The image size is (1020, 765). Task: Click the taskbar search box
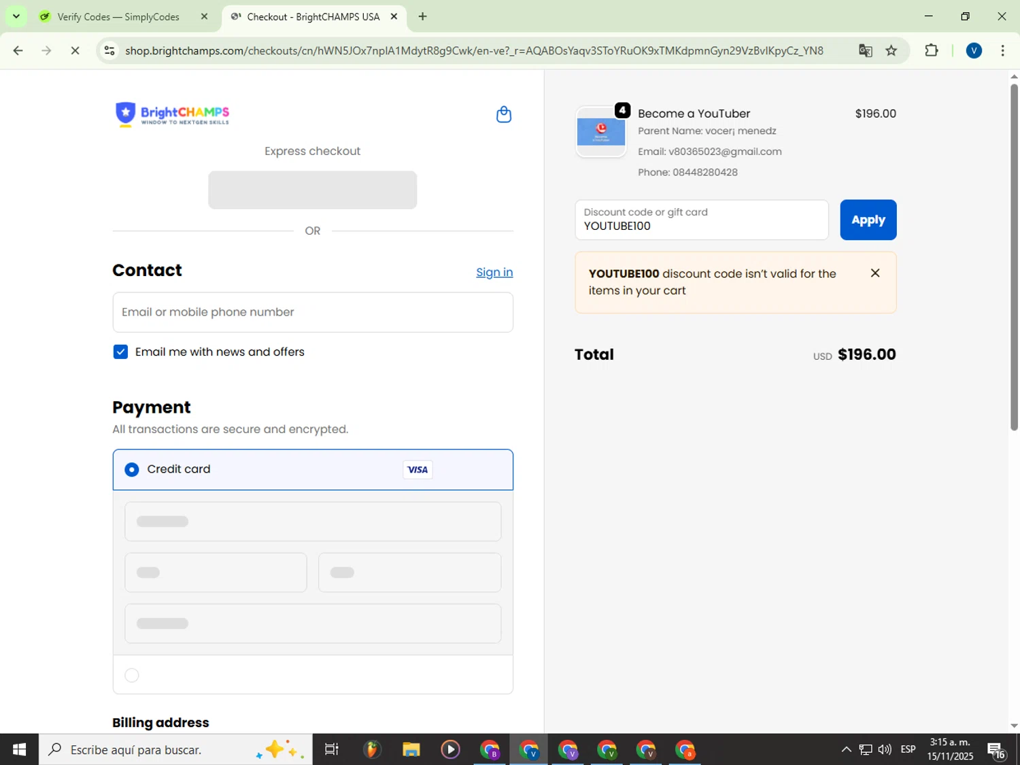[175, 749]
